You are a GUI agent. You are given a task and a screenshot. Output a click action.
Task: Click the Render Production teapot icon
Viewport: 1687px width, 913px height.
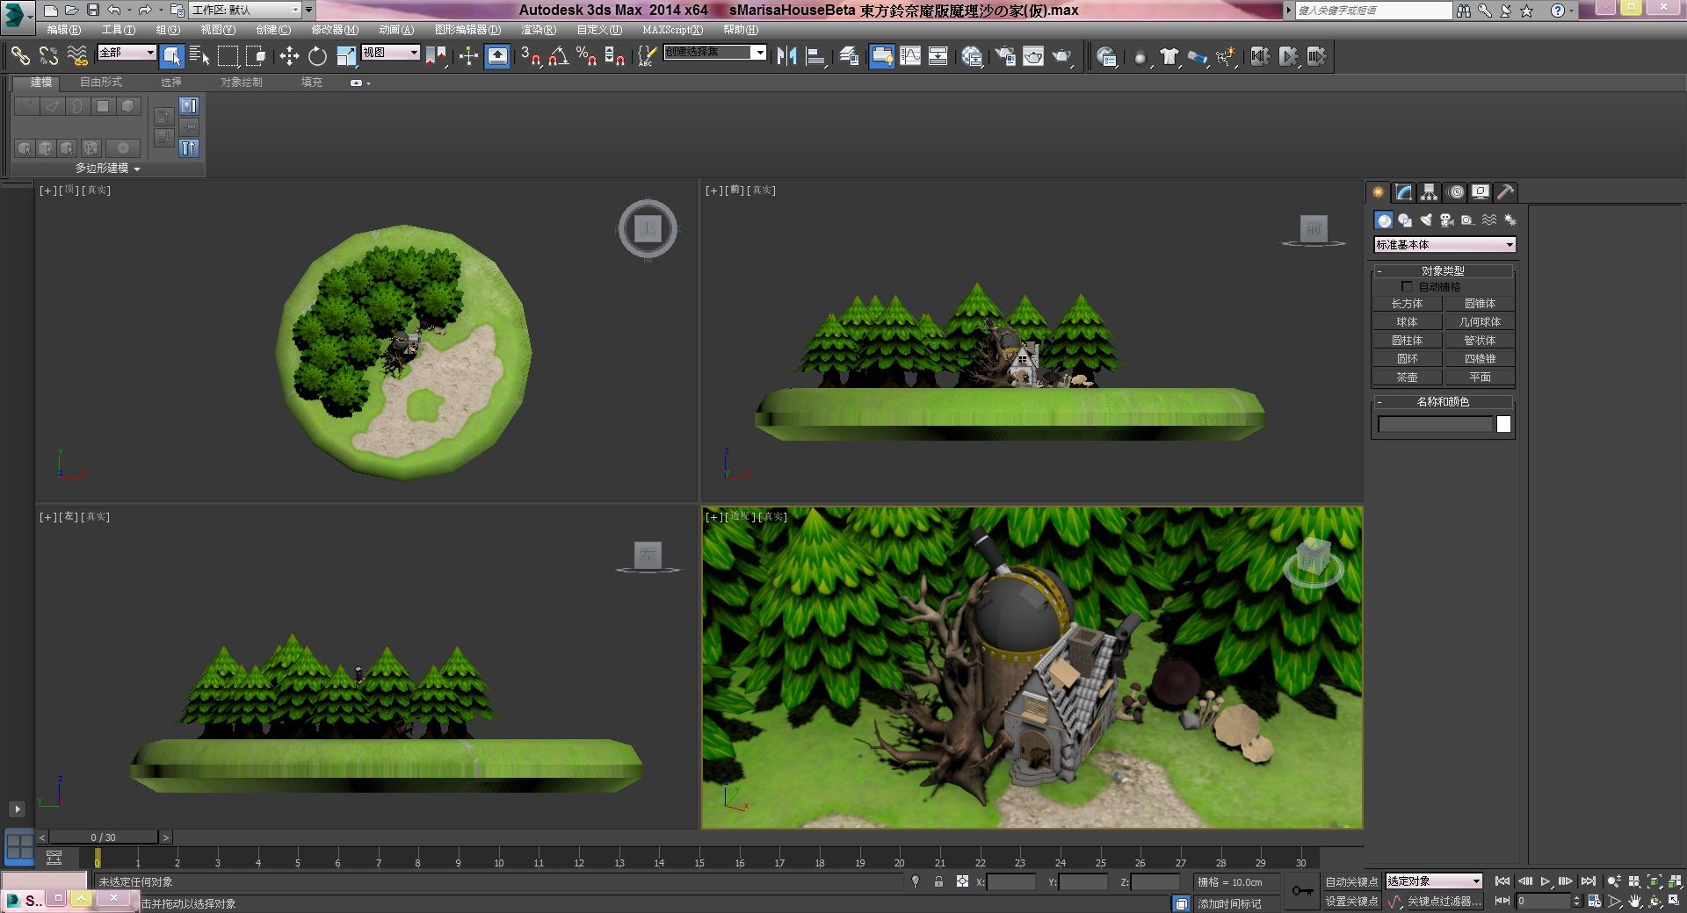point(1062,56)
